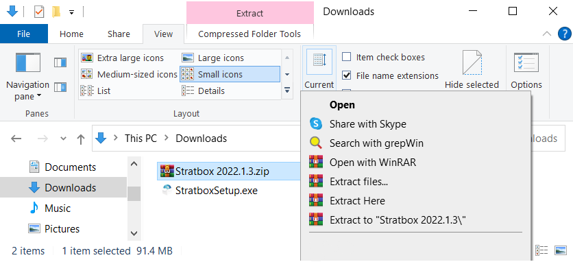
Task: Collapse the ribbon with the chevron
Action: [x=547, y=34]
